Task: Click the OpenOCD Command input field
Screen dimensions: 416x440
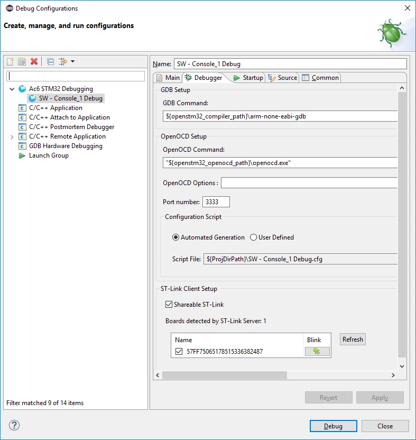Action: tap(280, 163)
